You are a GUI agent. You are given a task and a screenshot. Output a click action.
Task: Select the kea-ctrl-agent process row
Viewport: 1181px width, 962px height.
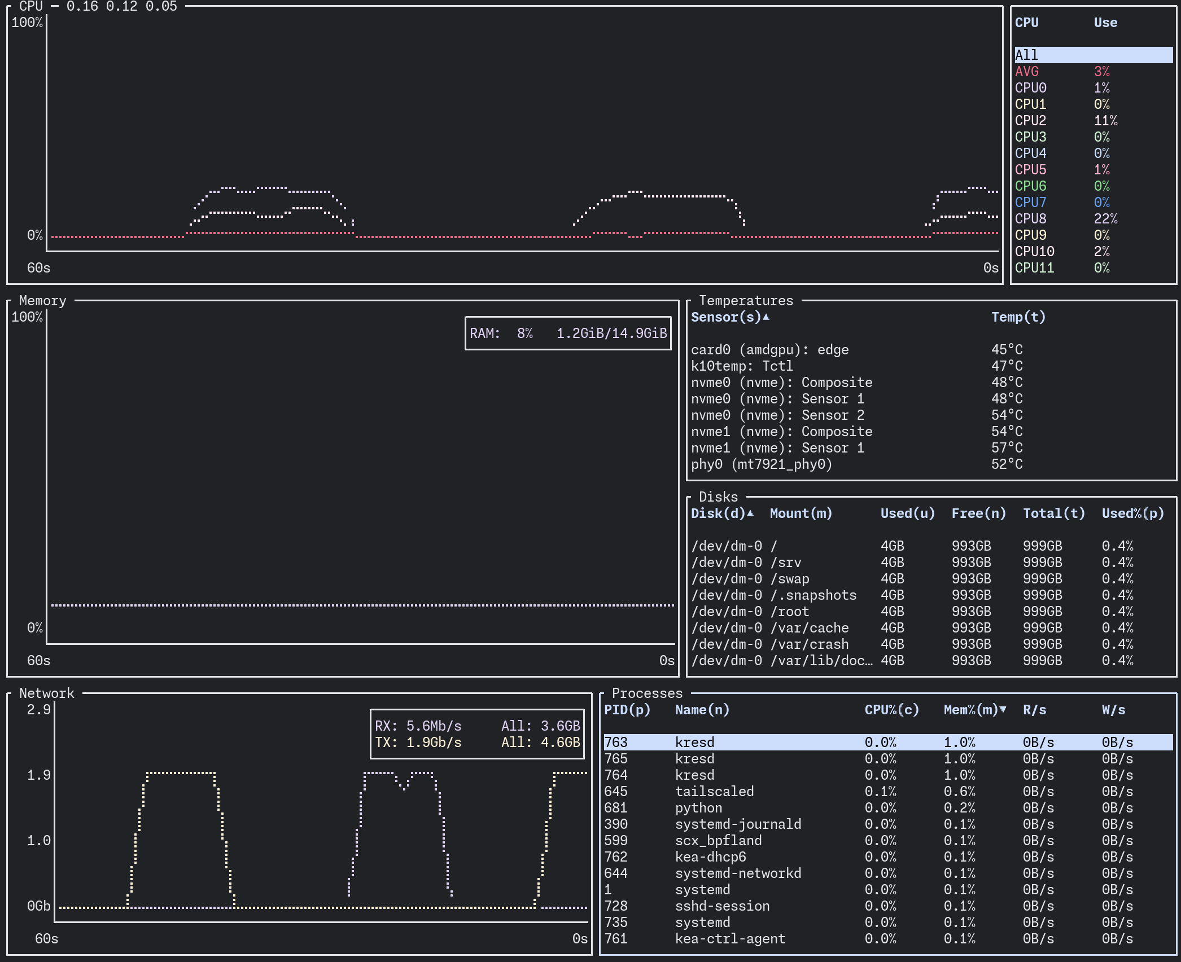coord(730,939)
